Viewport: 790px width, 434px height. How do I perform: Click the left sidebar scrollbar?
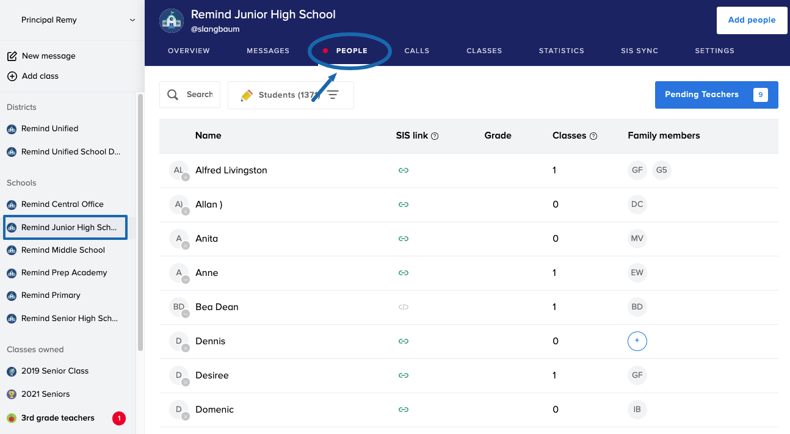click(140, 220)
